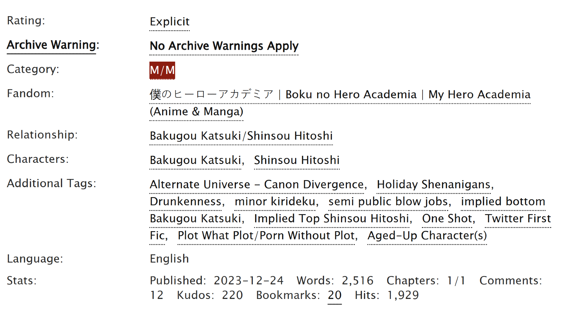The image size is (586, 323).
Task: Open the bookmarks count link 20
Action: [x=335, y=295]
